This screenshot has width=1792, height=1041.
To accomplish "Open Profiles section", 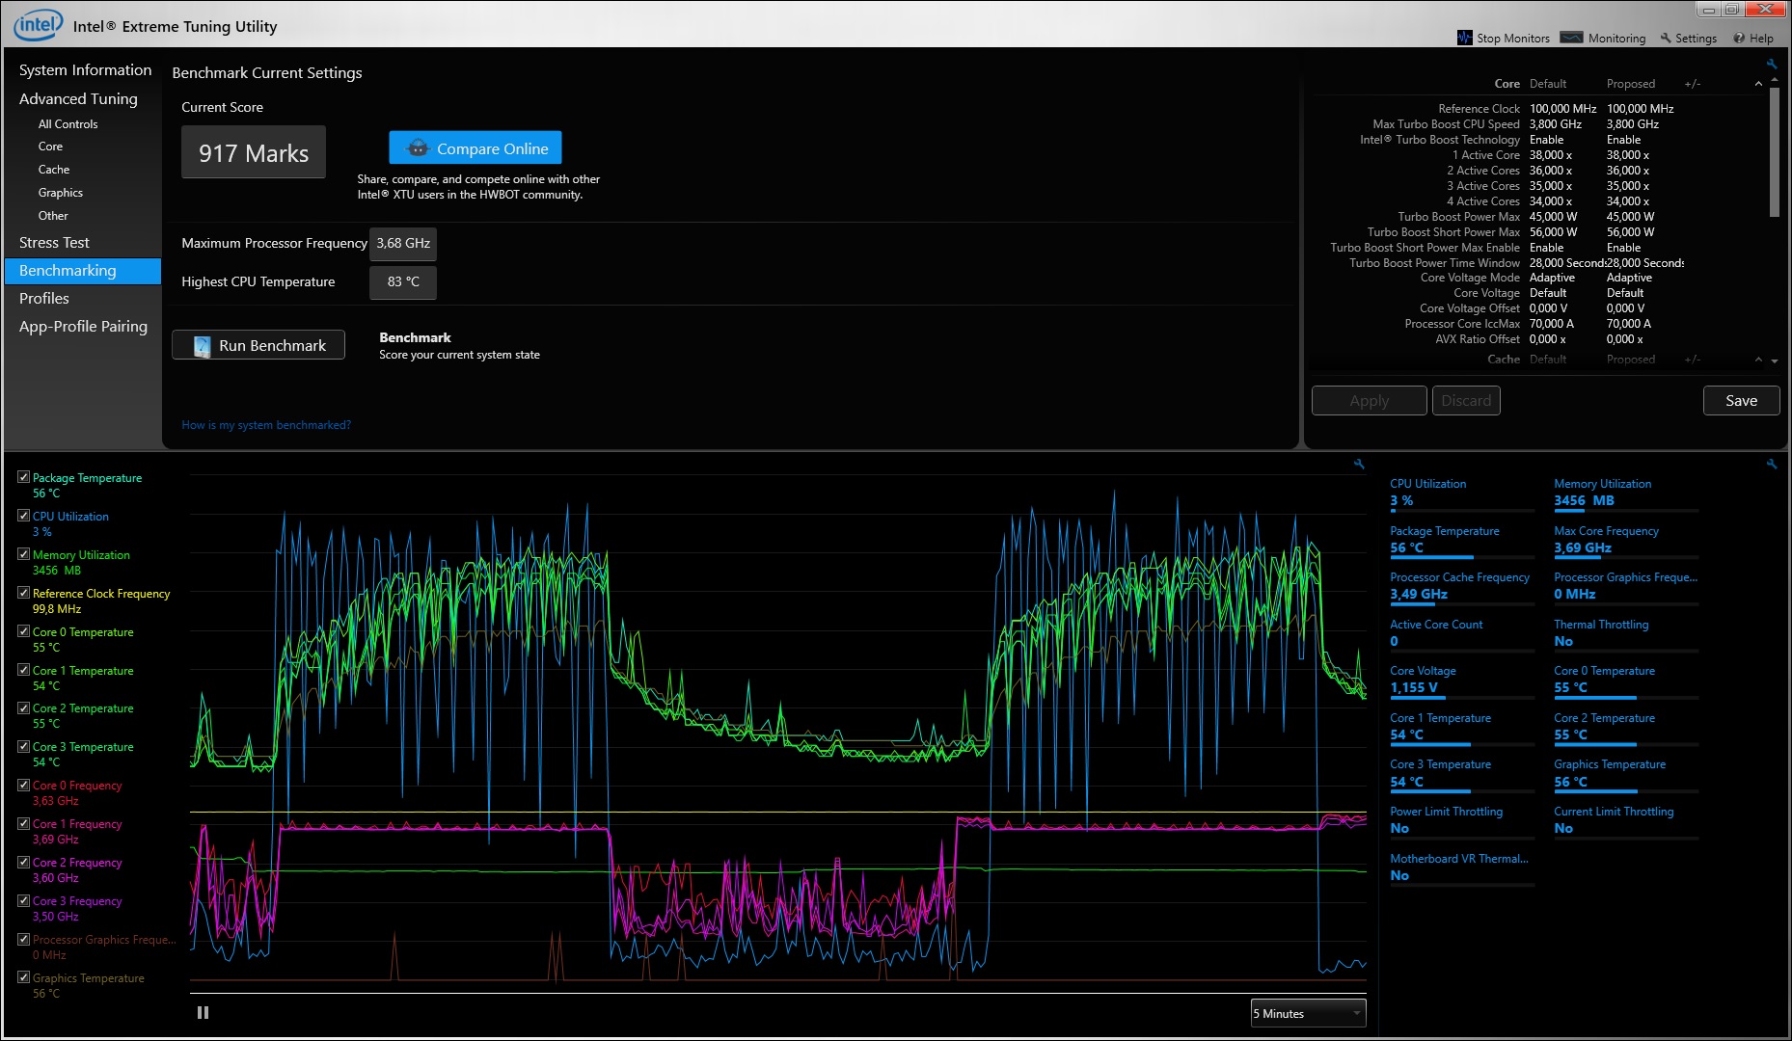I will click(44, 299).
